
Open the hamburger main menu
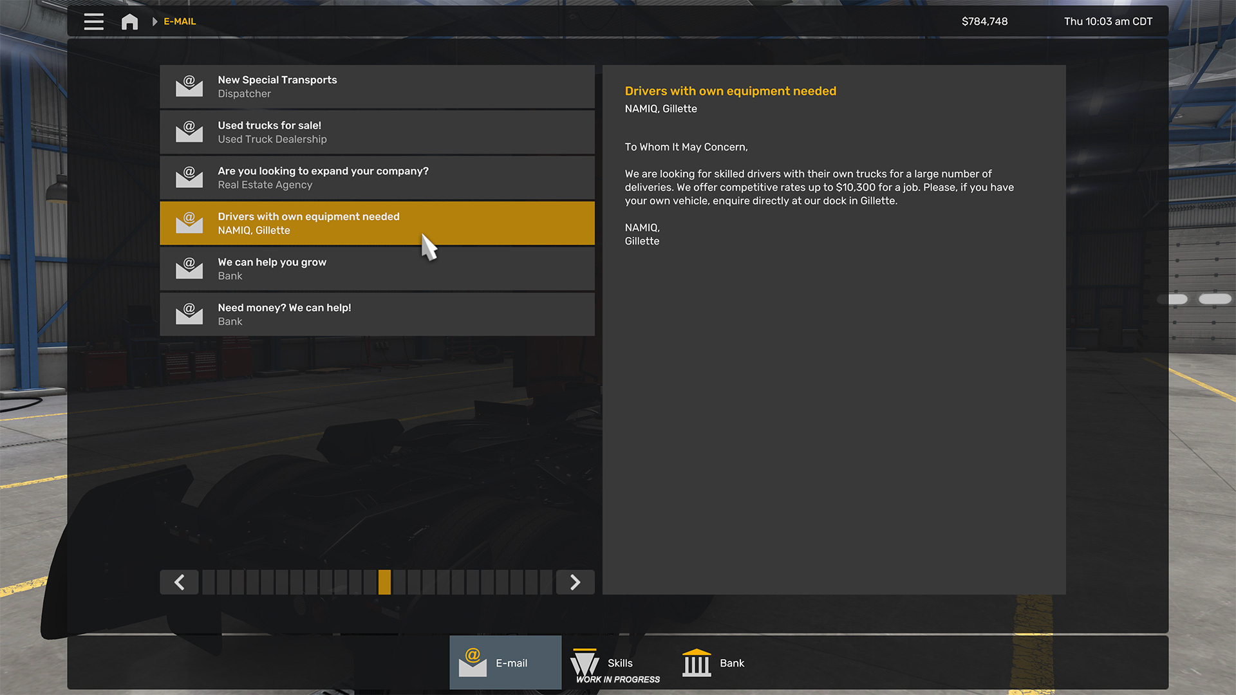pos(93,21)
